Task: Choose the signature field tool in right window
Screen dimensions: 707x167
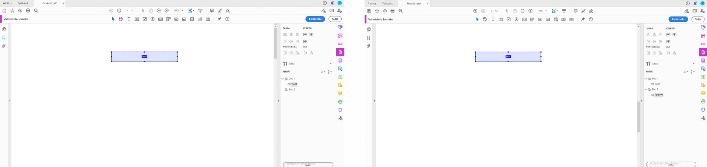Action: (564, 19)
